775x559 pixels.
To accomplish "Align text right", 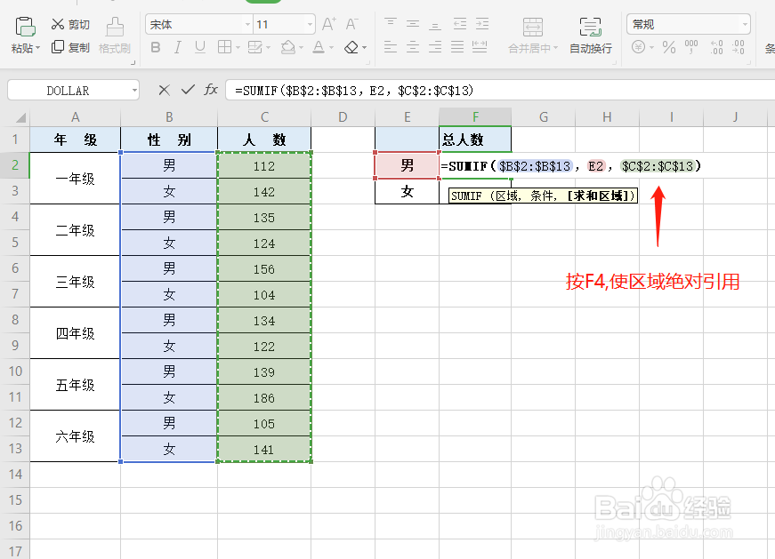I will pos(435,47).
